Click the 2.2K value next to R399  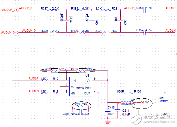[x=55, y=31]
